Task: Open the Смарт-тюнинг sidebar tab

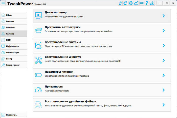Action: (13, 65)
